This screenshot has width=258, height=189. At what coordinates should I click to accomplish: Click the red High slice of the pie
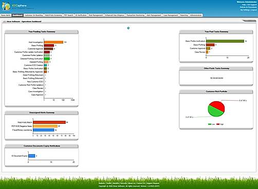tap(218, 106)
